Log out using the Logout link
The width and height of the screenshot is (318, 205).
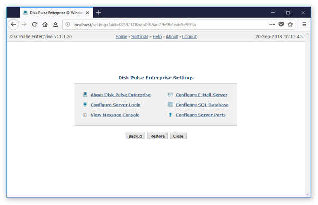(189, 36)
